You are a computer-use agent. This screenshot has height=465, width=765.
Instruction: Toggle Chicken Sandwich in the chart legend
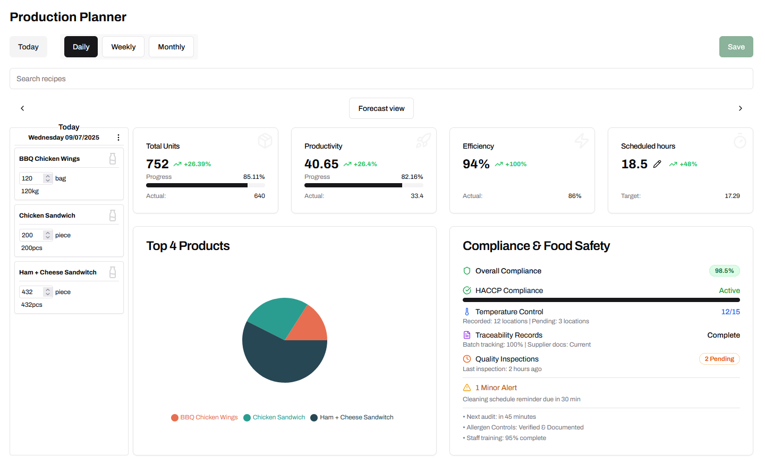coord(274,417)
